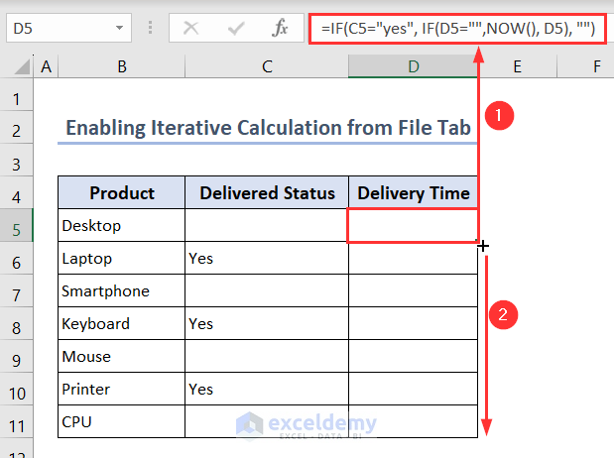This screenshot has height=458, width=614.
Task: Select the 'Smartphone' cell
Action: [x=122, y=290]
